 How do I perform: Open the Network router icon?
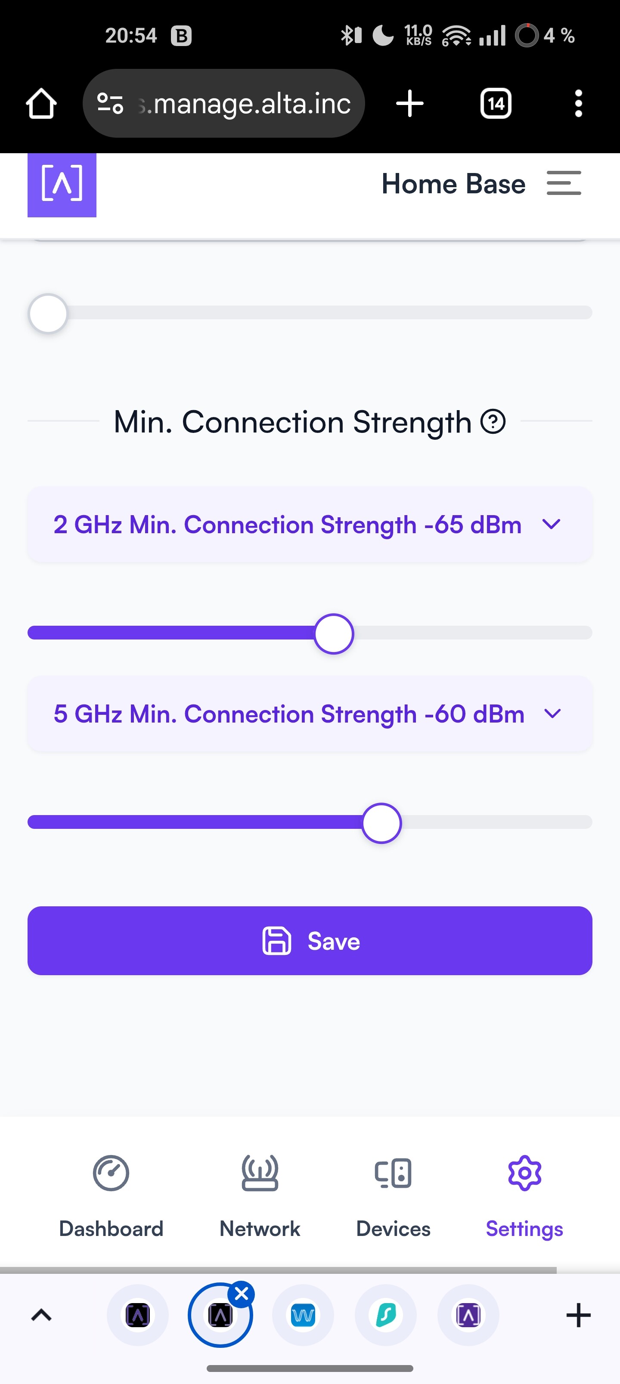tap(260, 1173)
